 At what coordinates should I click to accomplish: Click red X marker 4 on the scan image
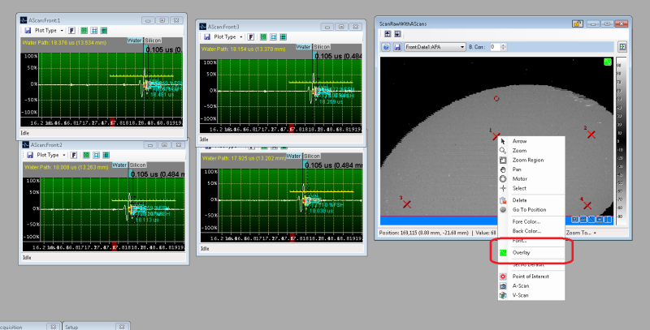(587, 205)
